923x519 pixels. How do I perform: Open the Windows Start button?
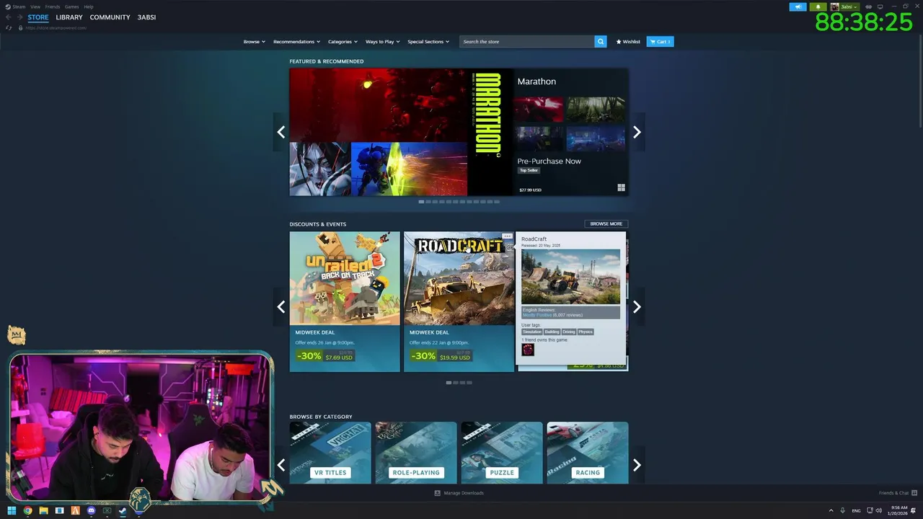click(x=12, y=511)
